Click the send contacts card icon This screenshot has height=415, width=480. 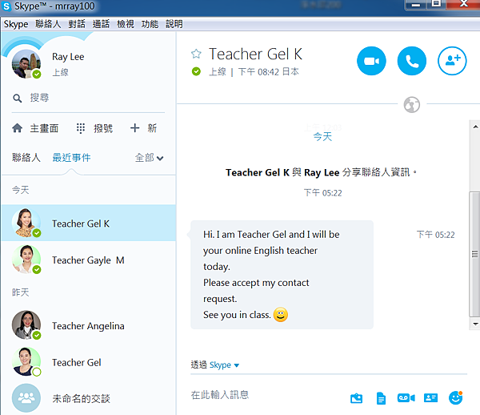pos(430,398)
